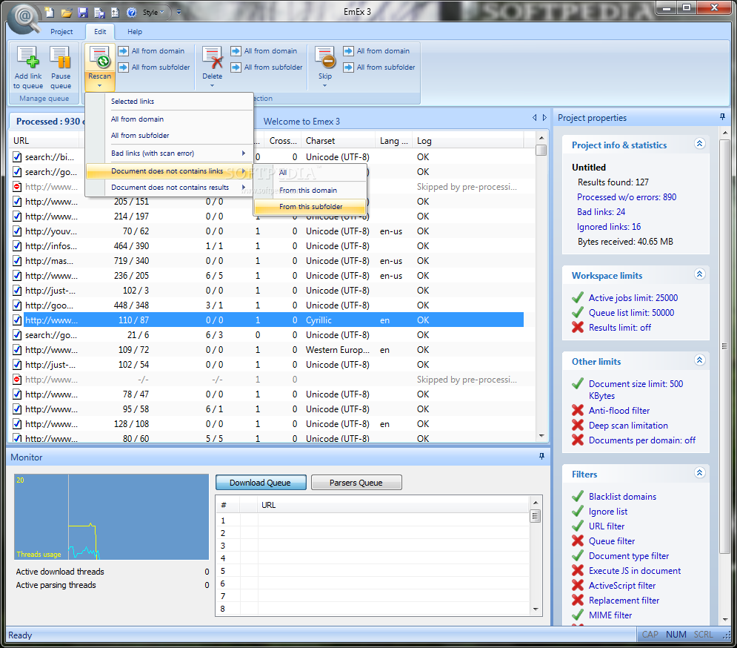This screenshot has height=648, width=737.
Task: Choose From this subfolder submenu entry
Action: pyautogui.click(x=310, y=207)
